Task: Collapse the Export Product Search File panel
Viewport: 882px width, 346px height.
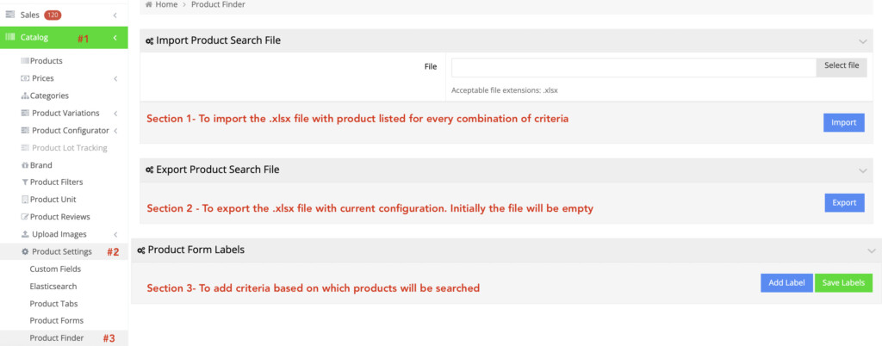Action: (862, 170)
